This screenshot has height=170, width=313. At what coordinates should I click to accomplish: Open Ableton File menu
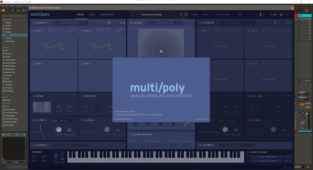[2, 6]
